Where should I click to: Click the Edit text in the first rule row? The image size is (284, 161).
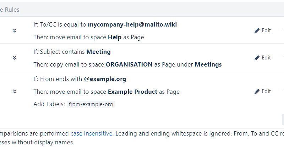pos(266,31)
